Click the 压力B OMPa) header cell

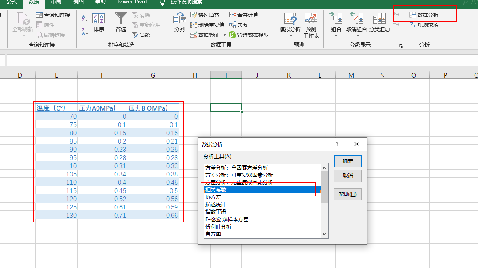[x=153, y=108]
